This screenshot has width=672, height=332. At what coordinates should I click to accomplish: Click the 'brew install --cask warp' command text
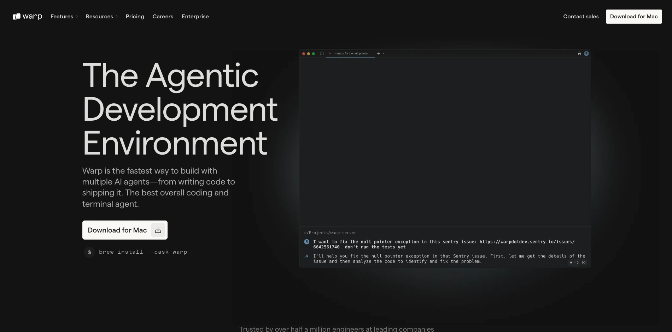tap(143, 252)
